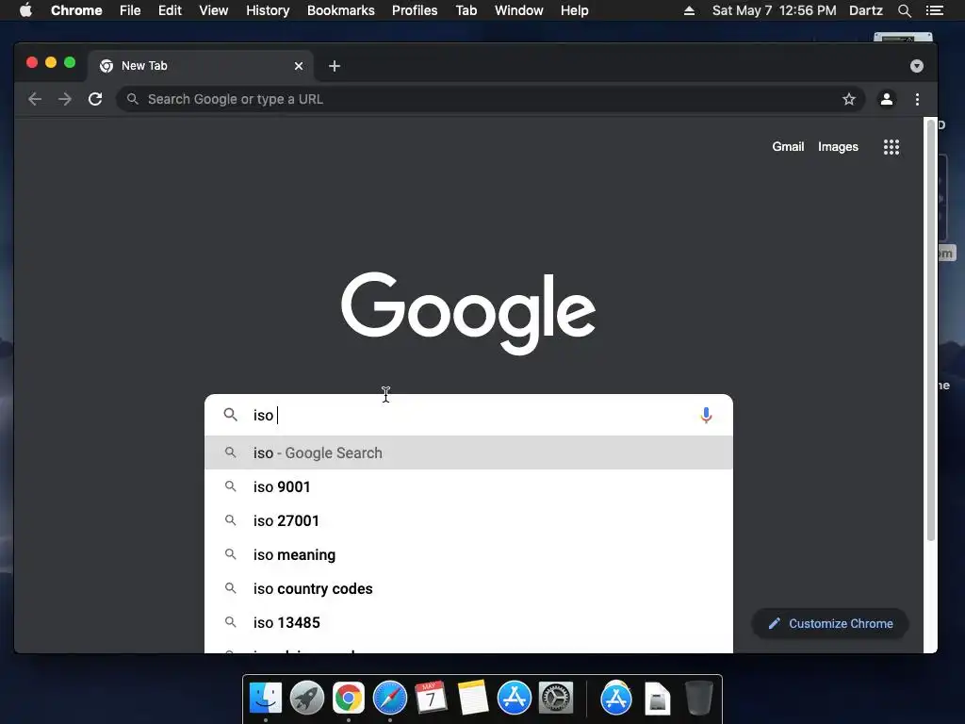The width and height of the screenshot is (965, 724).
Task: Open Calendar from the Dock
Action: (431, 699)
